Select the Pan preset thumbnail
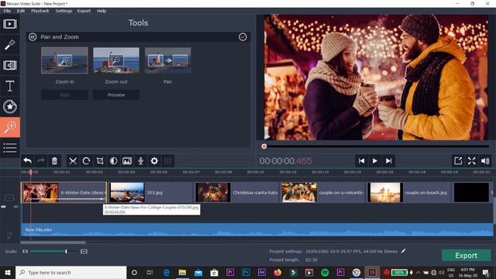This screenshot has width=496, height=279. tap(167, 60)
